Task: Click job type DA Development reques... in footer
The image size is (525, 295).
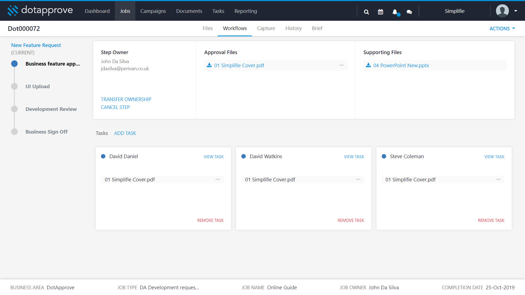Action: click(169, 288)
